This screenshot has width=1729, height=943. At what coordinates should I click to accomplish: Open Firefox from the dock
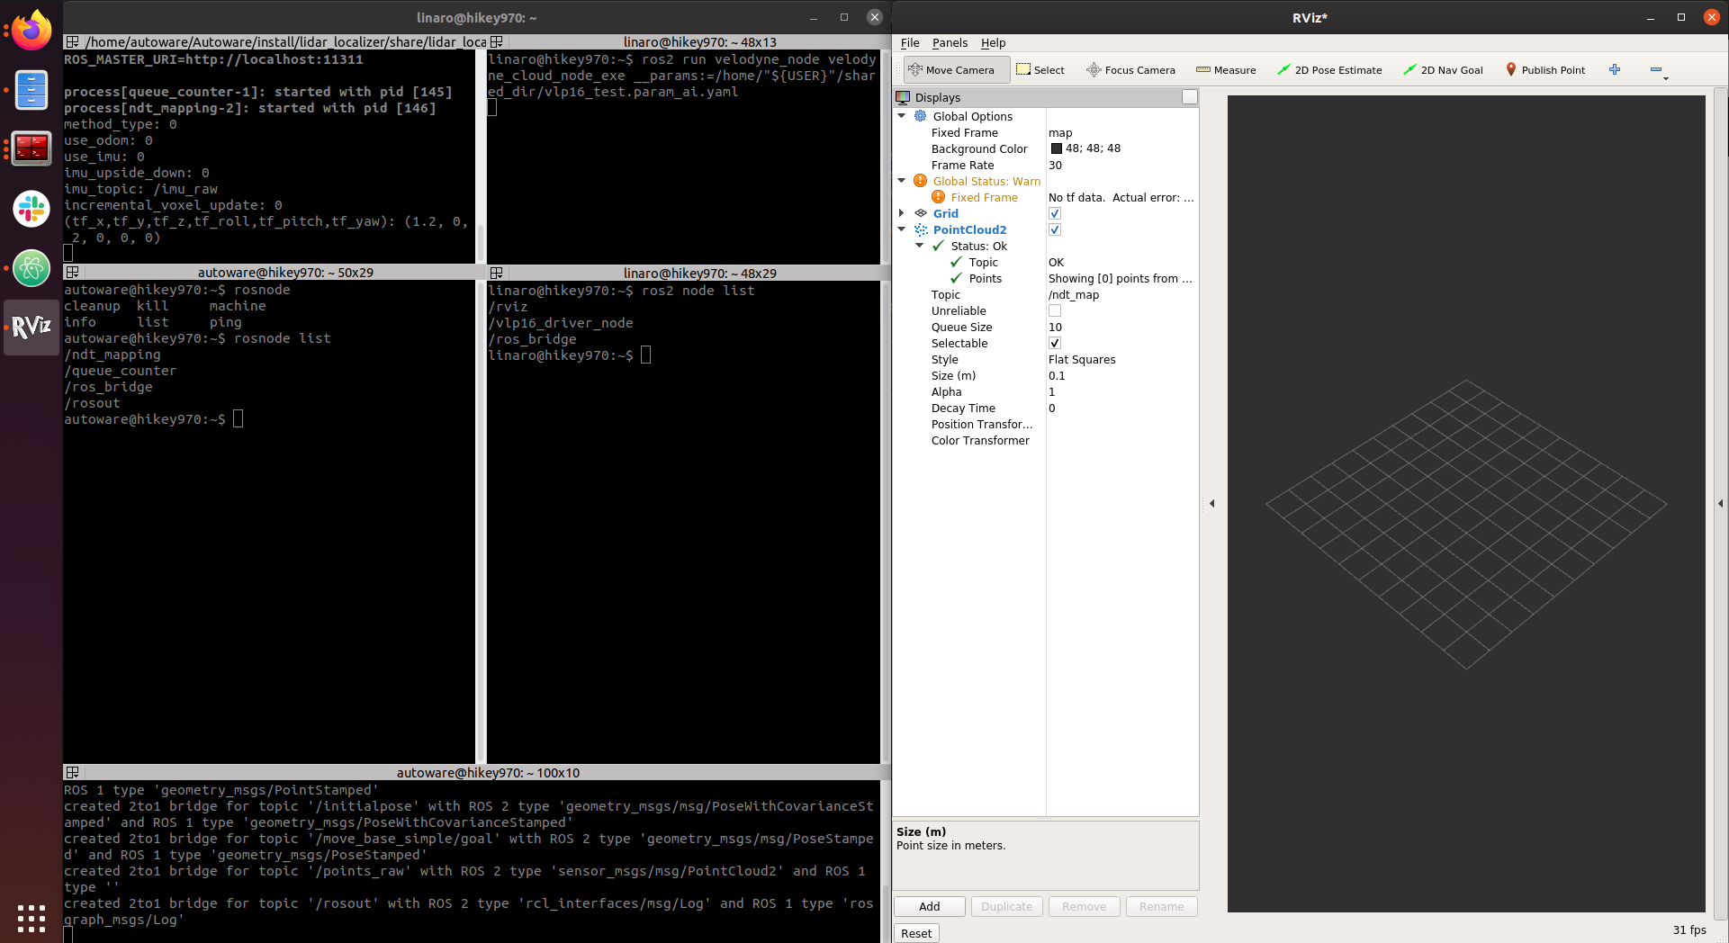(x=32, y=32)
